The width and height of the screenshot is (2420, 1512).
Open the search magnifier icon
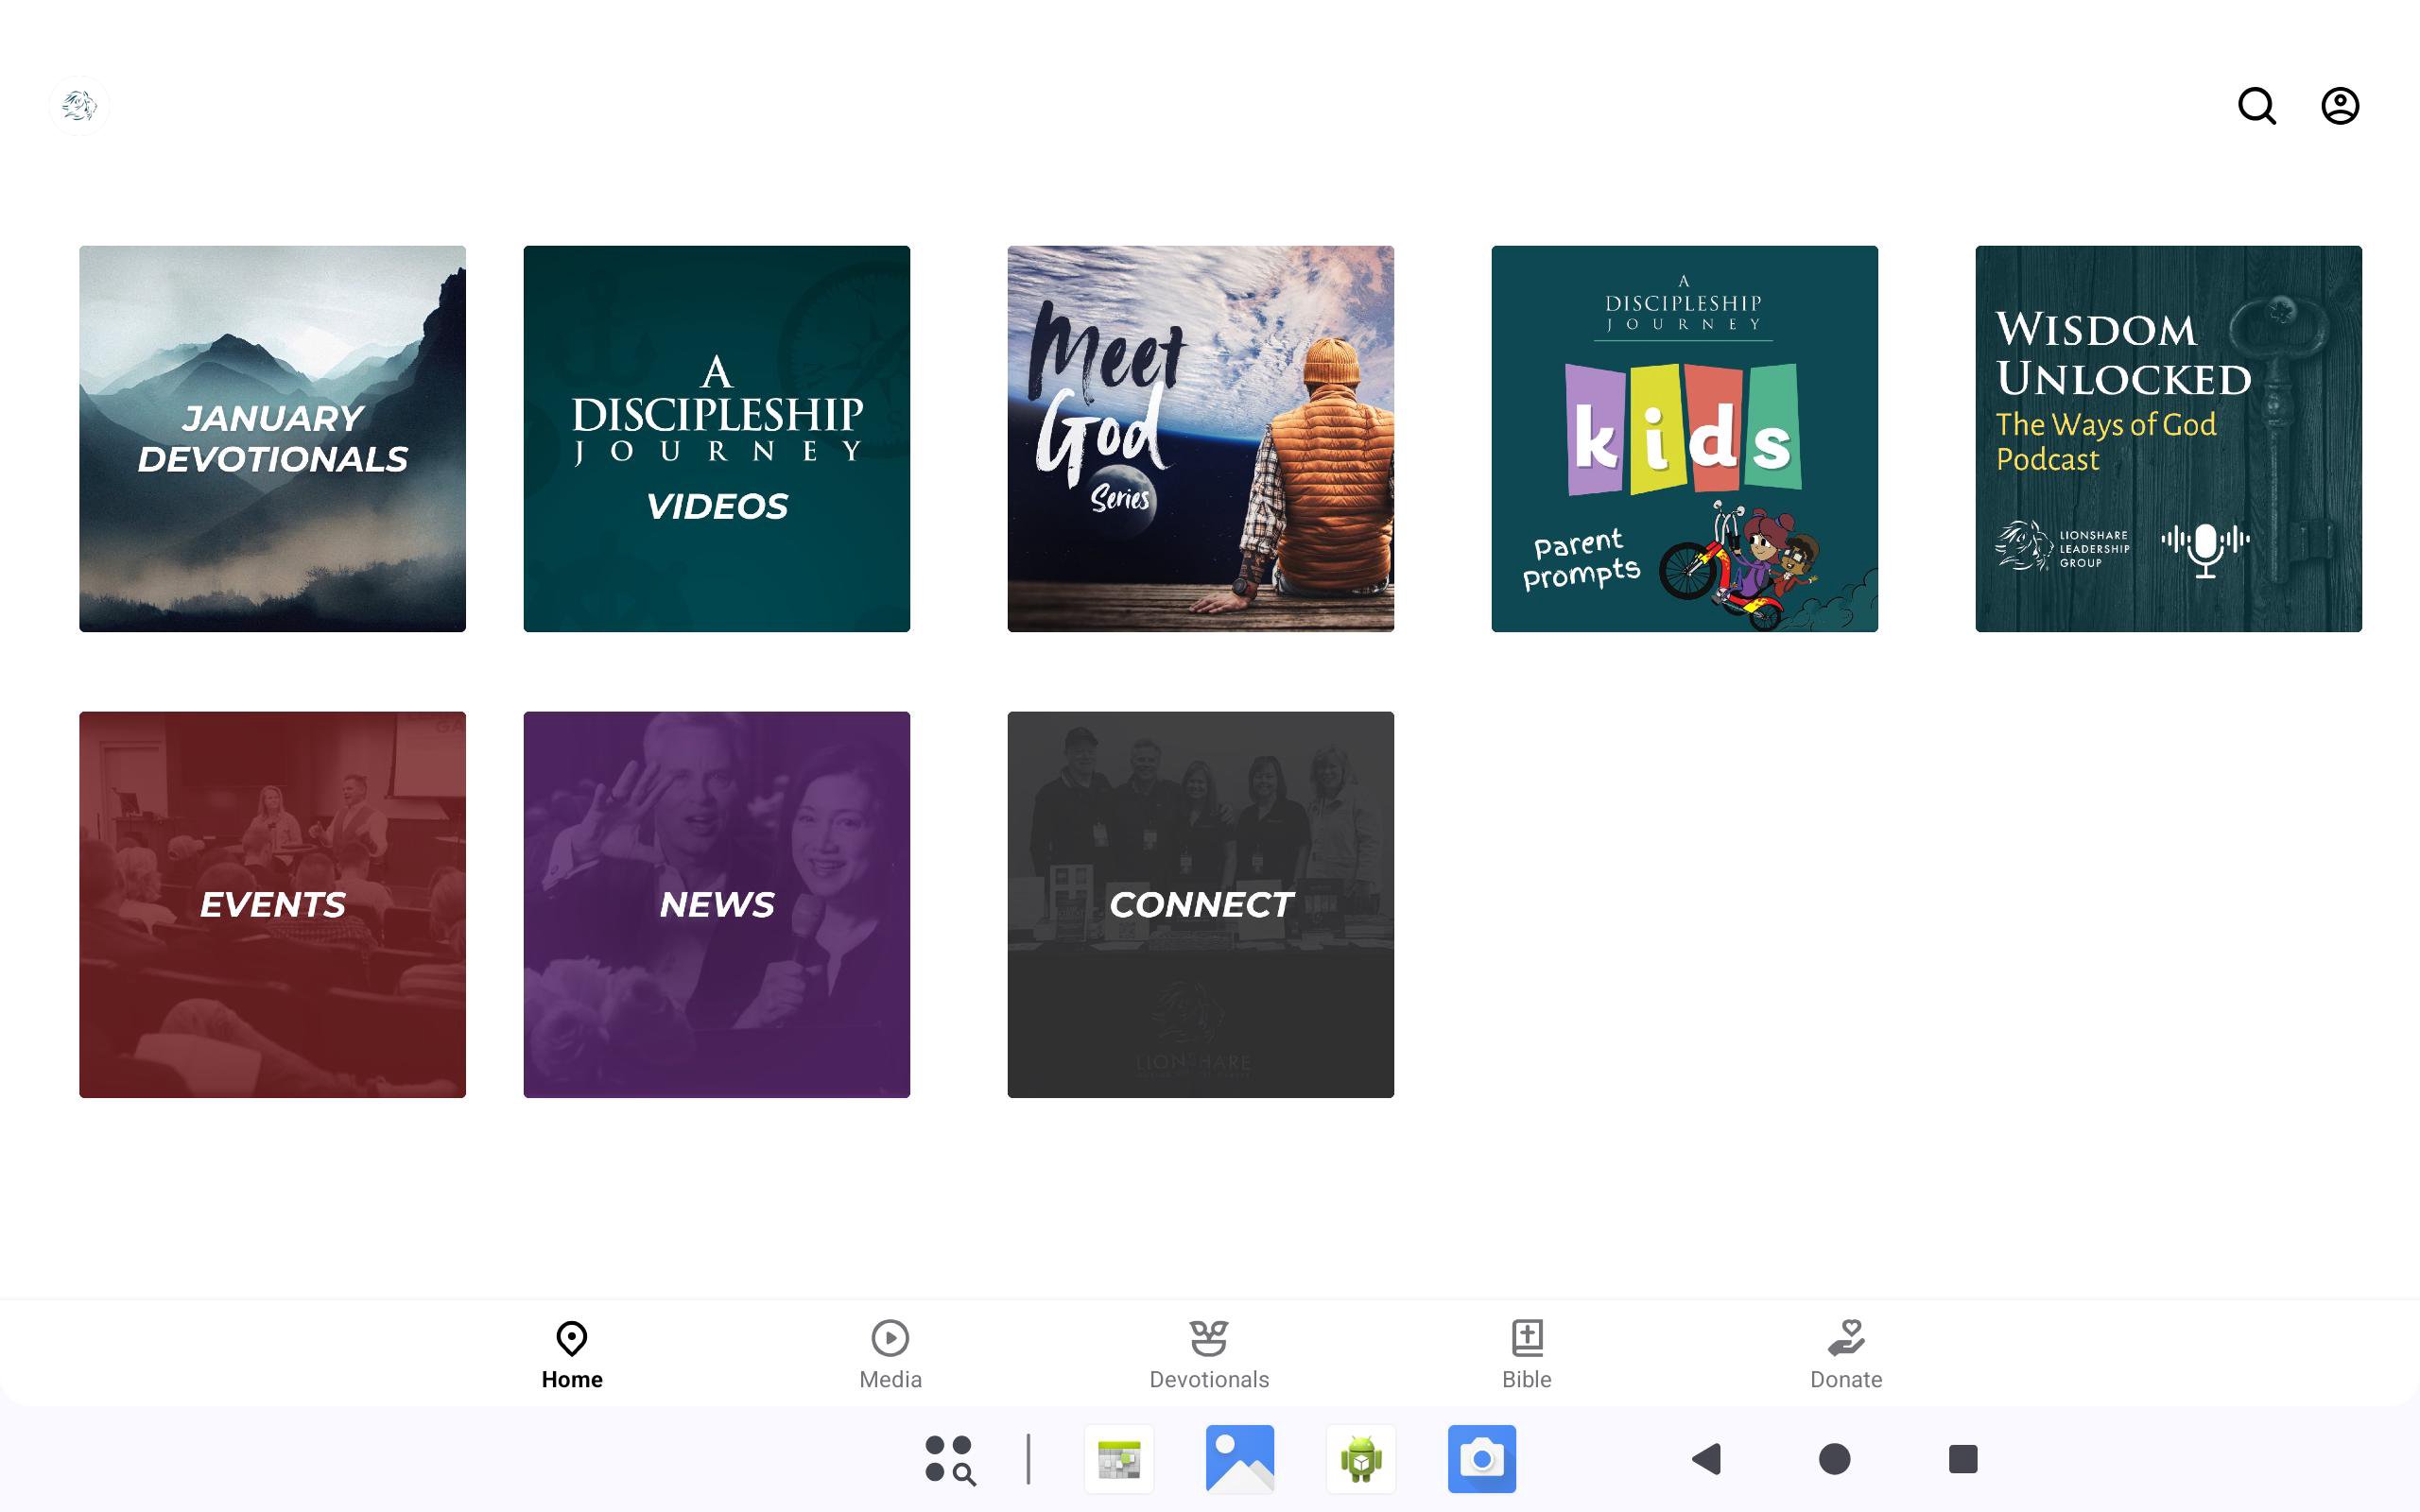[2256, 105]
